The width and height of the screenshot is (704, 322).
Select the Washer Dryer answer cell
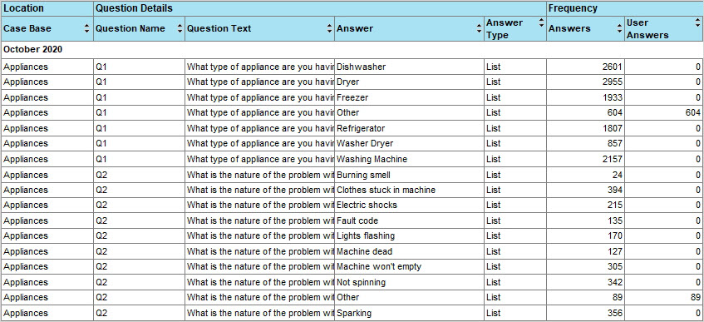coord(409,143)
